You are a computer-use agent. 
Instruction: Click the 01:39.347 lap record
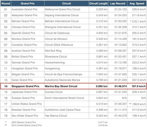tap(121, 104)
